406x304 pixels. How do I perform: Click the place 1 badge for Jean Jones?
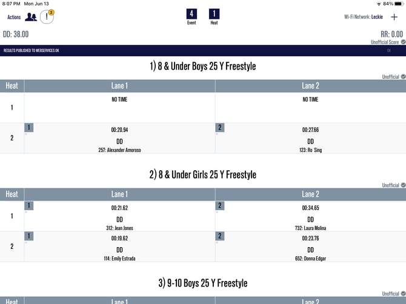click(28, 206)
